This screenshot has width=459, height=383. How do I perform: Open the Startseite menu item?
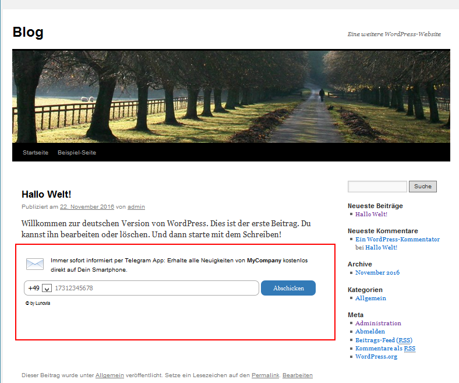pos(36,153)
